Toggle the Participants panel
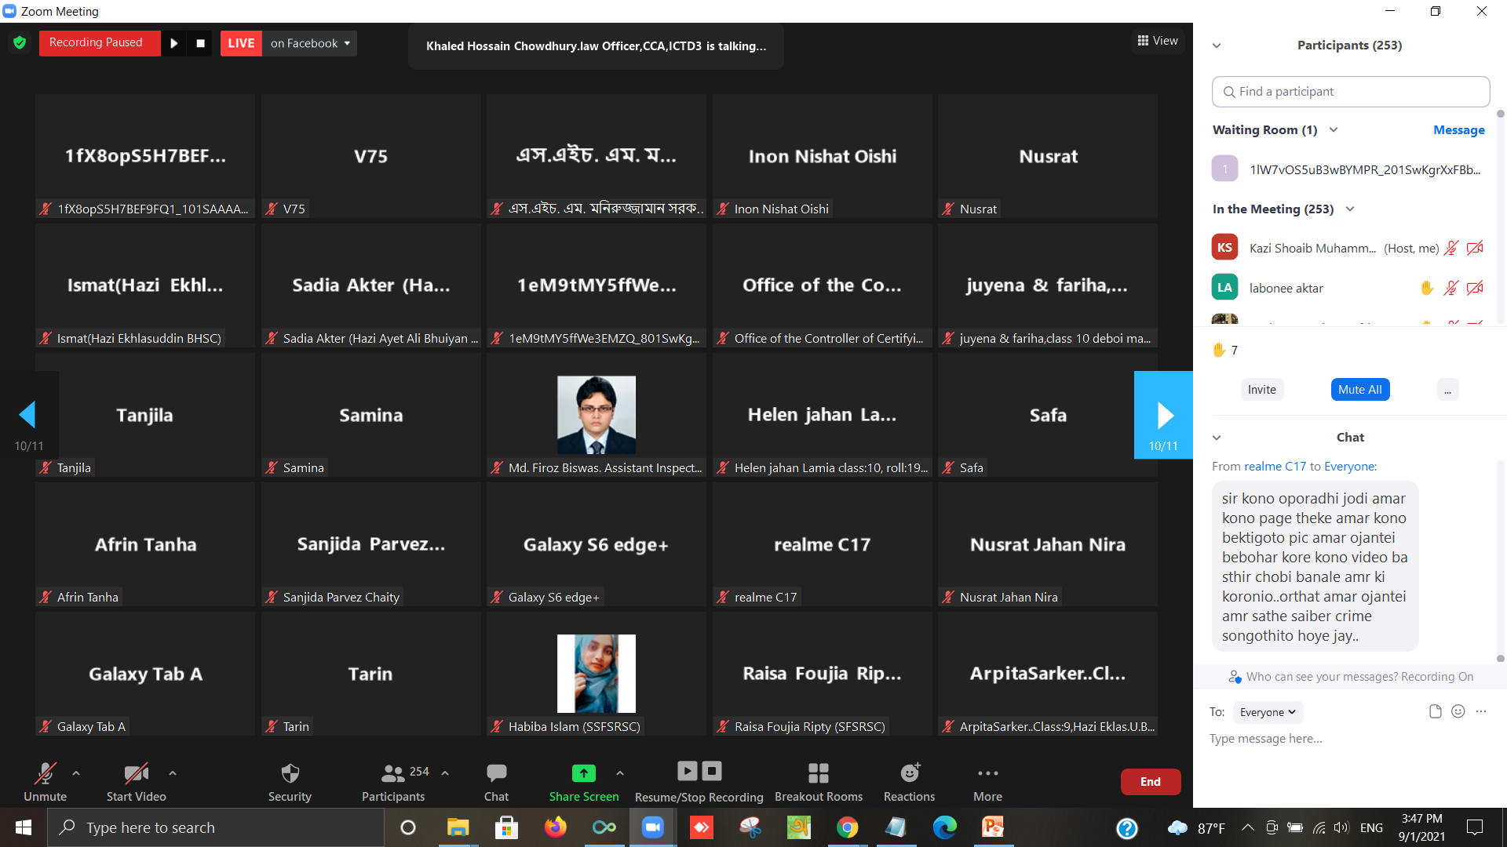Image resolution: width=1507 pixels, height=847 pixels. point(393,781)
